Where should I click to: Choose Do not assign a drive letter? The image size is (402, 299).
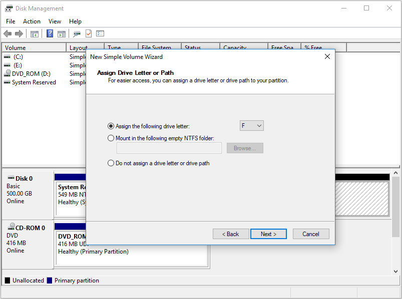[111, 163]
